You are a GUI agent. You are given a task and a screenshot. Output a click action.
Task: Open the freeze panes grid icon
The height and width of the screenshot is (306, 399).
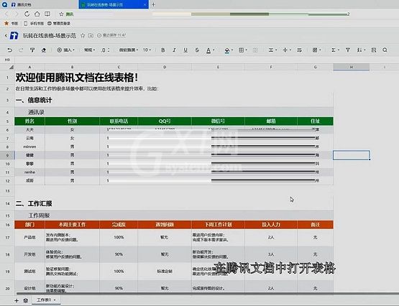click(315, 50)
